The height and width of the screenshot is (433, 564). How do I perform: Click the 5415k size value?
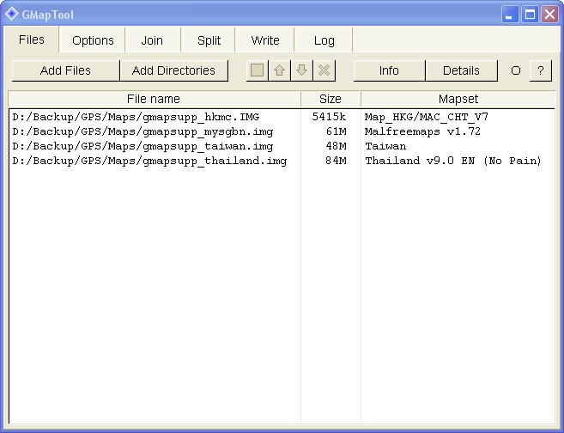click(329, 117)
